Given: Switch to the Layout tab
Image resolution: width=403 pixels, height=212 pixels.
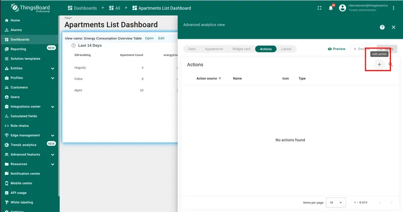Looking at the screenshot, I should [286, 49].
